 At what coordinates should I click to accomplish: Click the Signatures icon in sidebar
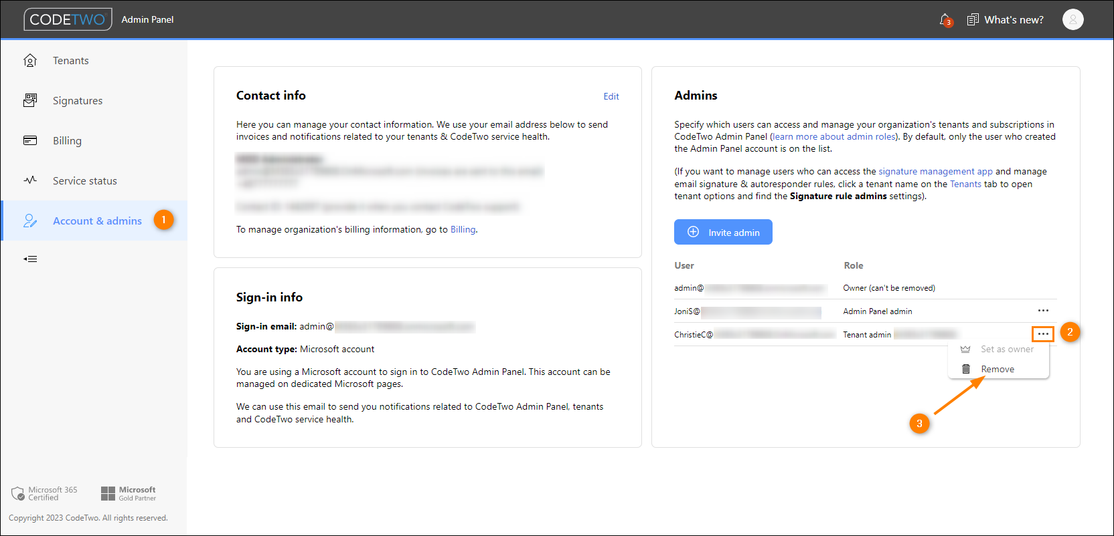[30, 100]
